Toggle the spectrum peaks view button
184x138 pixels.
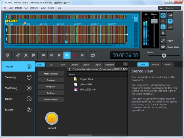[x=163, y=33]
